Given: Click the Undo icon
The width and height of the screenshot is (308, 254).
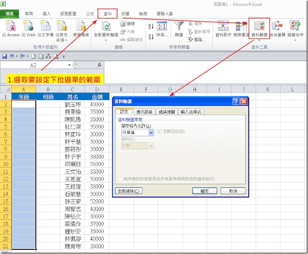Looking at the screenshot, I should click(x=12, y=57).
